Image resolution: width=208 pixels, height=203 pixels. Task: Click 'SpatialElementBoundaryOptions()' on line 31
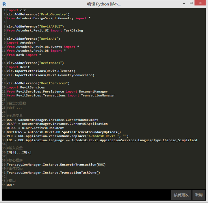pos(91,132)
